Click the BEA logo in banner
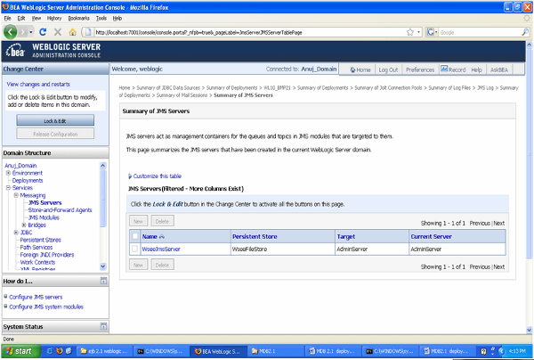The width and height of the screenshot is (534, 360). (x=15, y=51)
